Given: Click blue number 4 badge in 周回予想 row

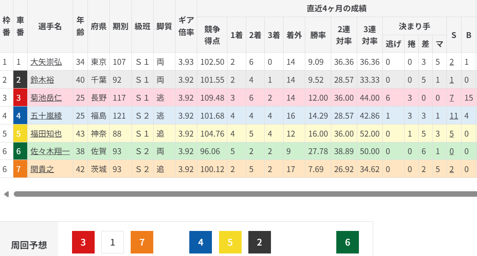Looking at the screenshot, I should (x=201, y=242).
